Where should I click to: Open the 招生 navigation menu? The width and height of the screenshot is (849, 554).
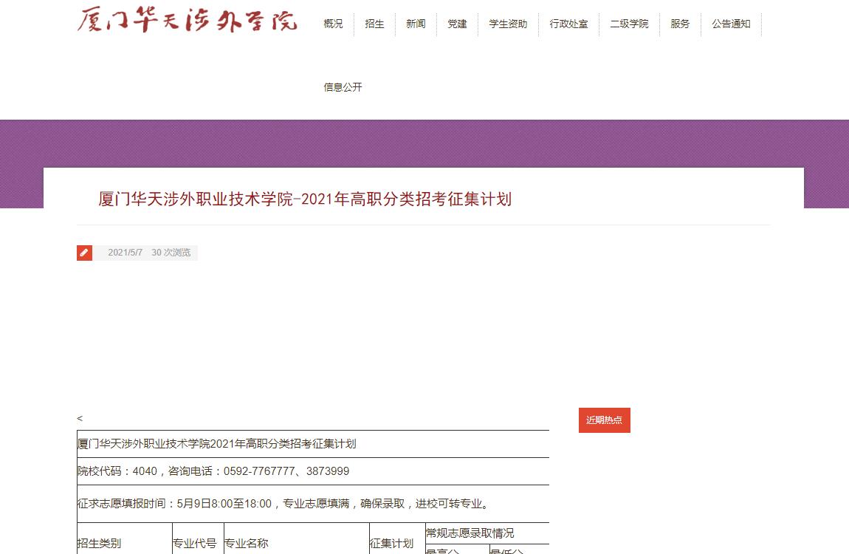pyautogui.click(x=374, y=24)
